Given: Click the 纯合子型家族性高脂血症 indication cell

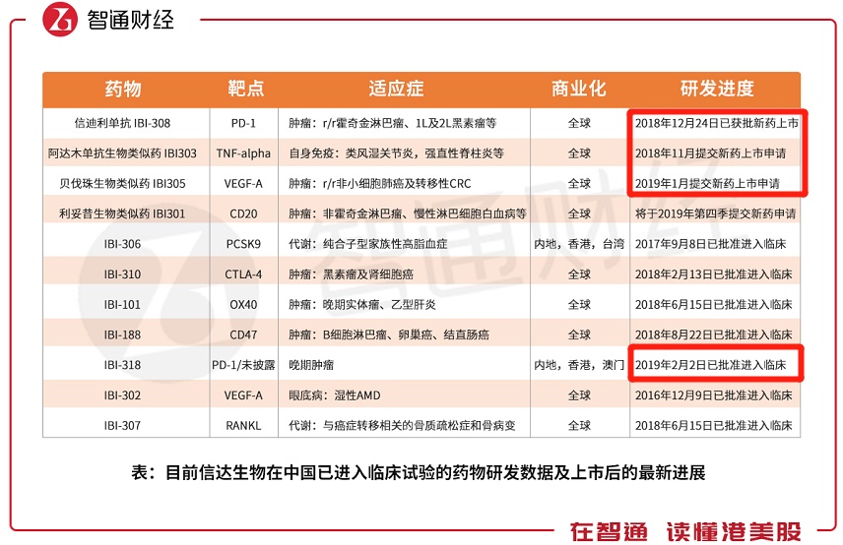Looking at the screenshot, I should tap(368, 244).
